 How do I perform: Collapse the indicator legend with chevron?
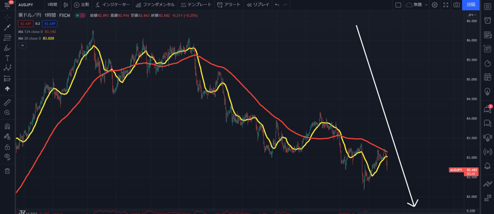pos(22,45)
